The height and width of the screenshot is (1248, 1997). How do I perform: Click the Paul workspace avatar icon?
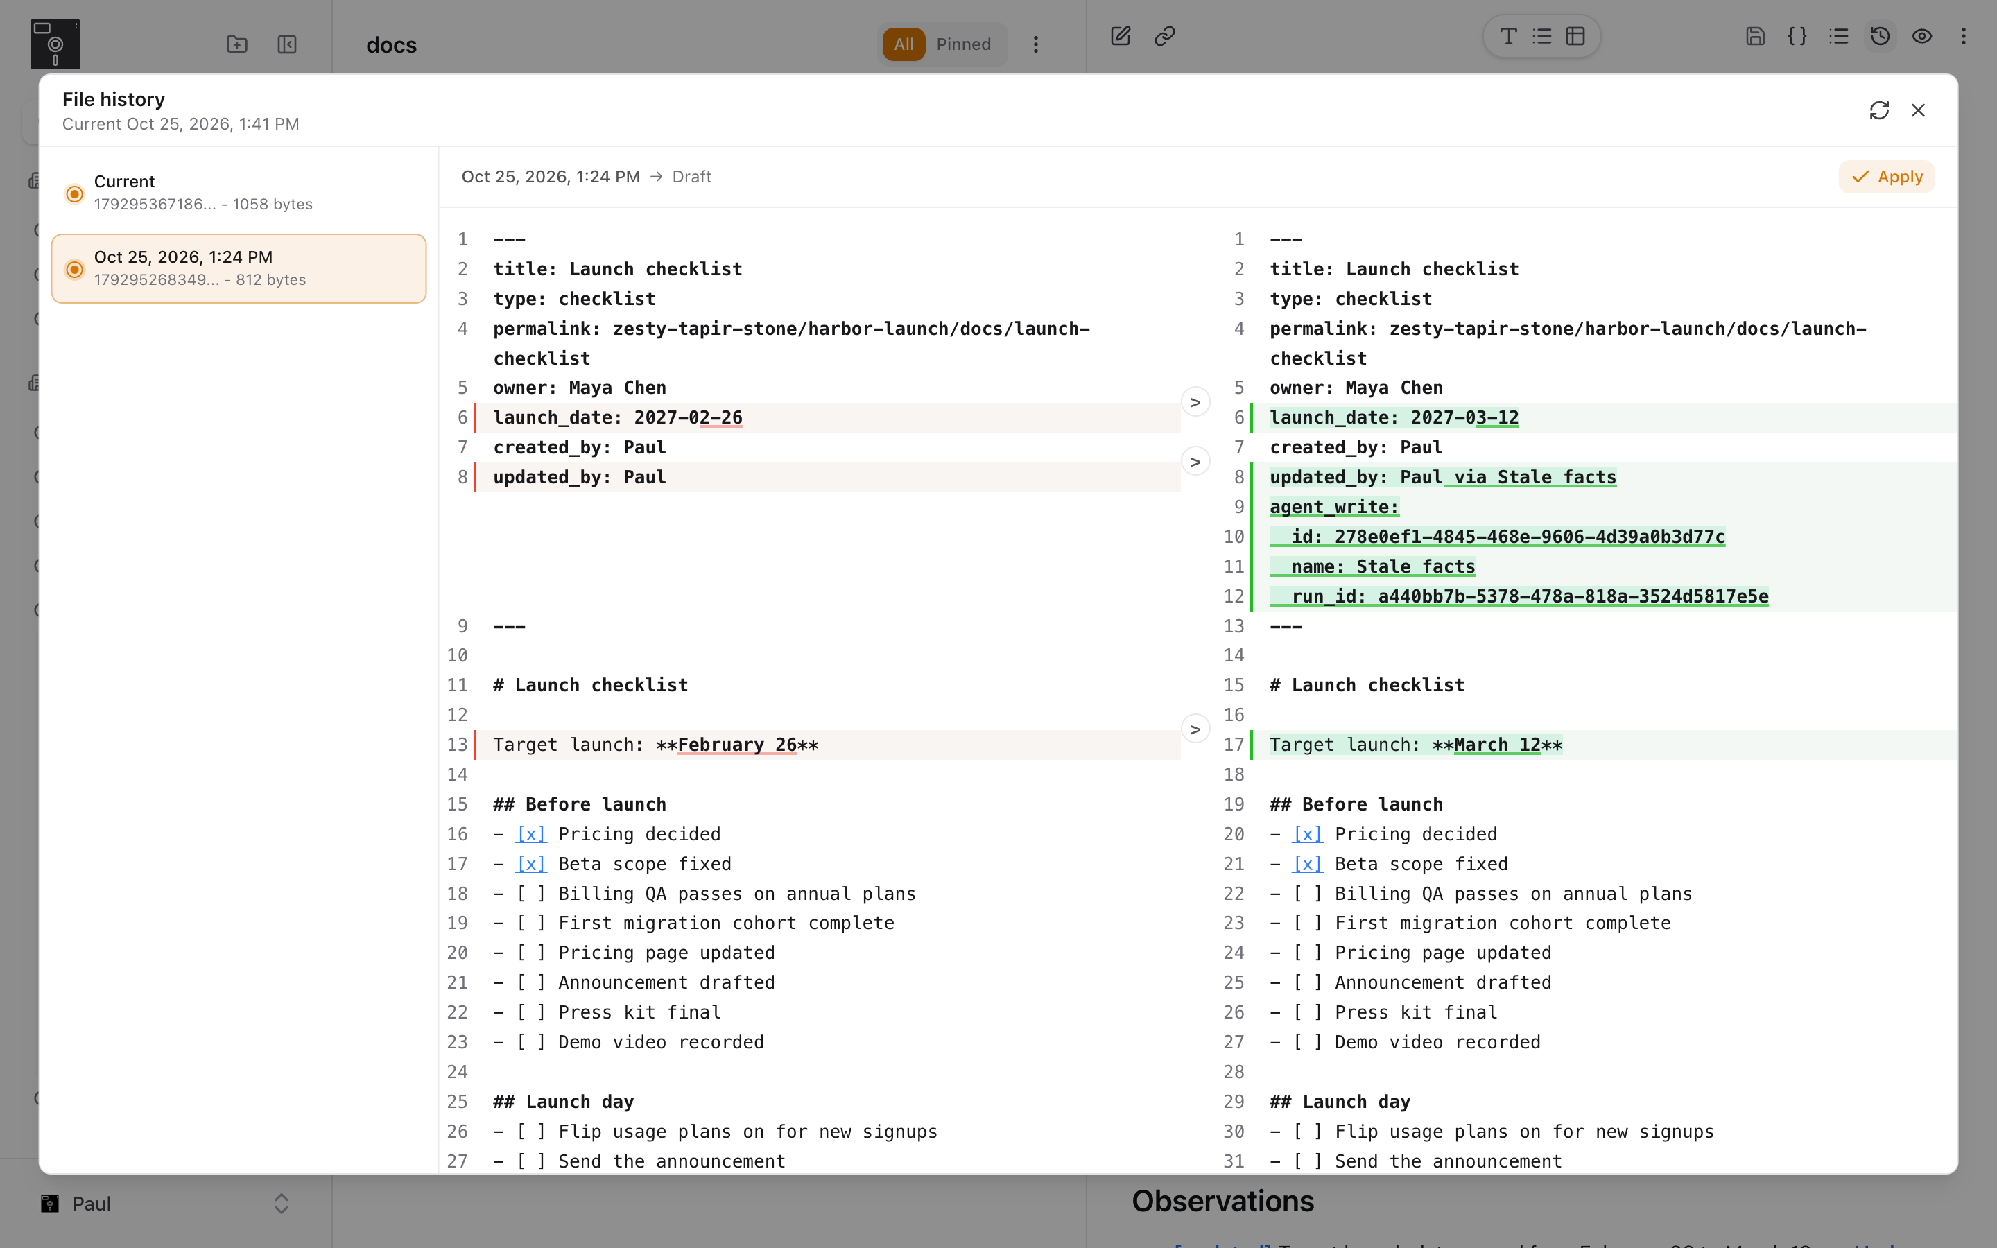point(49,1204)
